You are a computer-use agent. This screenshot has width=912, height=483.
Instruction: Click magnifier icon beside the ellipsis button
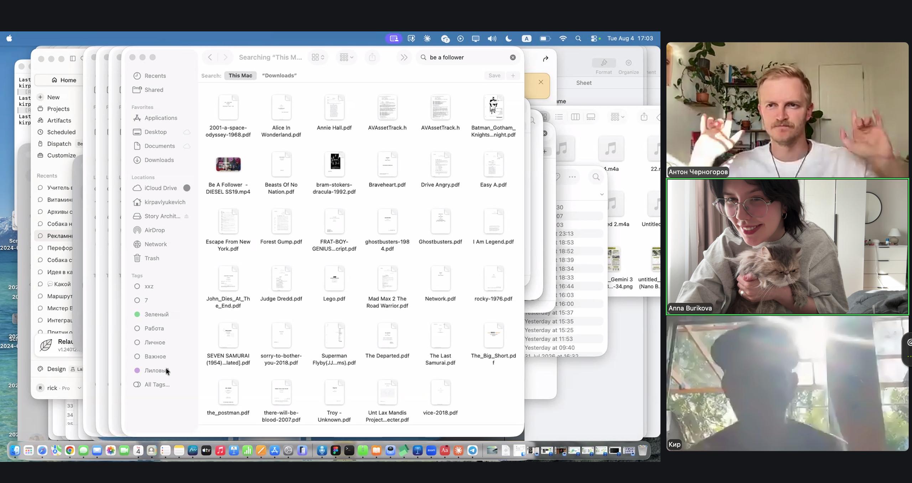[596, 177]
